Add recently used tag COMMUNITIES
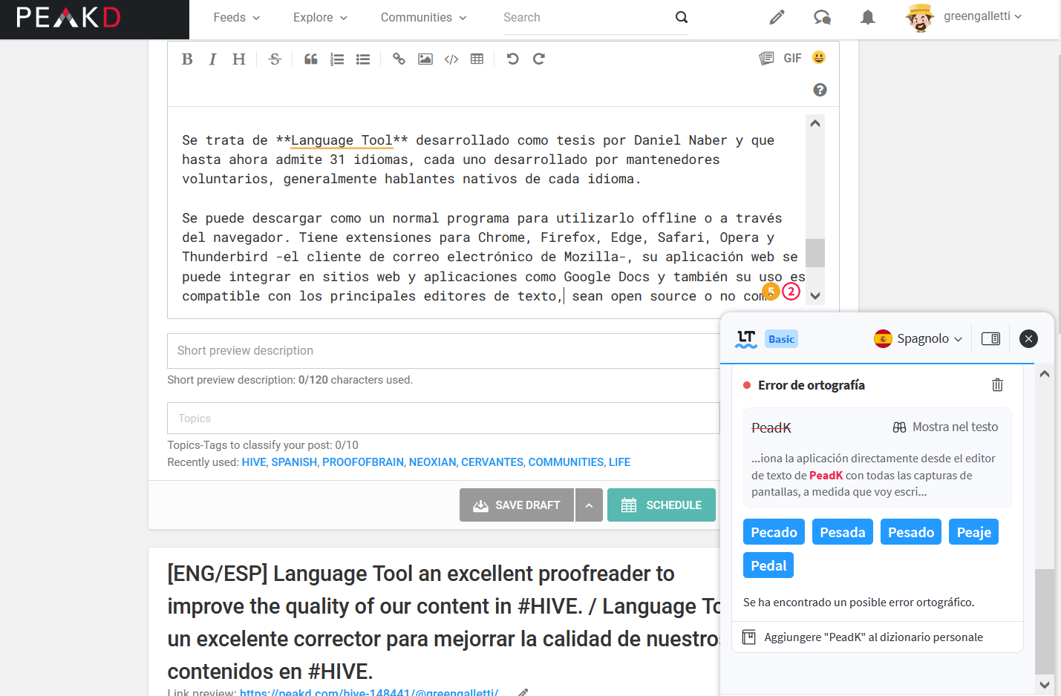 (x=567, y=462)
